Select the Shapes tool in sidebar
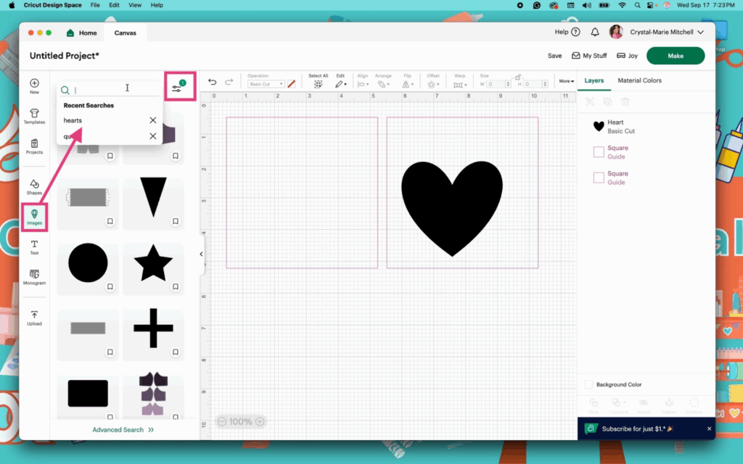This screenshot has height=464, width=743. tap(34, 186)
